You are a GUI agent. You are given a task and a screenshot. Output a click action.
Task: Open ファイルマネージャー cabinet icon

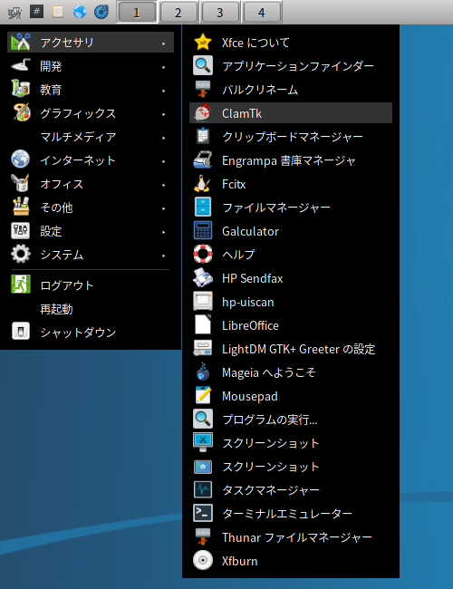(x=203, y=207)
